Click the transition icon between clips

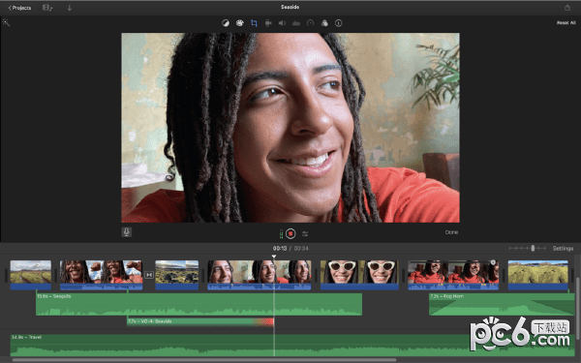coord(149,275)
